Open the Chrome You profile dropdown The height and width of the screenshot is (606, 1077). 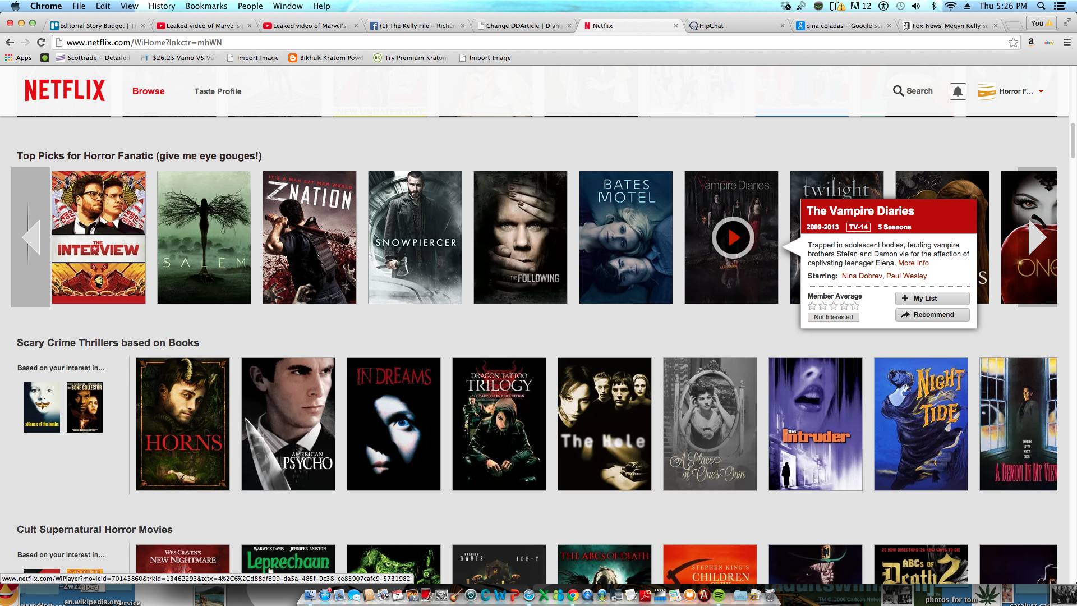(1041, 23)
